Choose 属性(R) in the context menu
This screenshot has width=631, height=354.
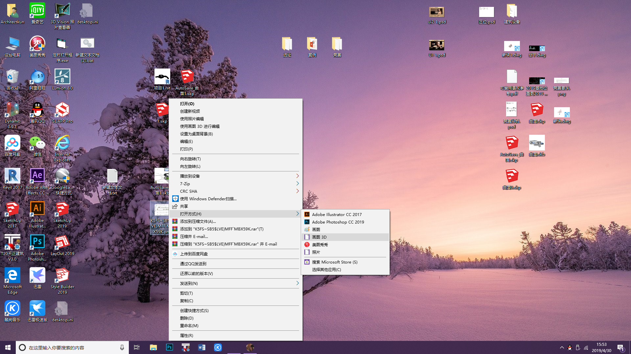235,335
